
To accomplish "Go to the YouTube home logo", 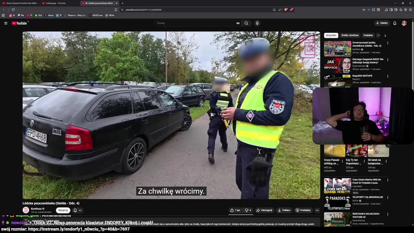I will pos(20,23).
